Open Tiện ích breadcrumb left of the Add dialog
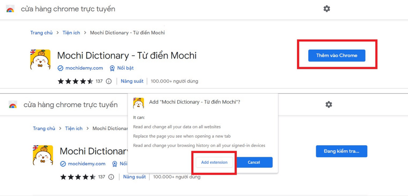 (x=74, y=128)
